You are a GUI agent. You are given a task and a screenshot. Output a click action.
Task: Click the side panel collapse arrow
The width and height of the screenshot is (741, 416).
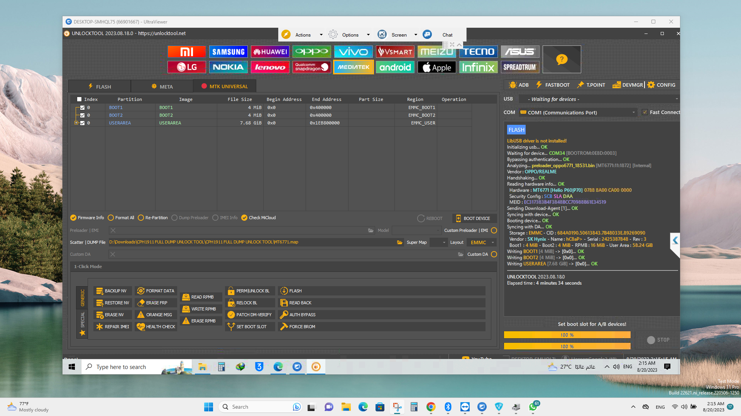point(675,241)
